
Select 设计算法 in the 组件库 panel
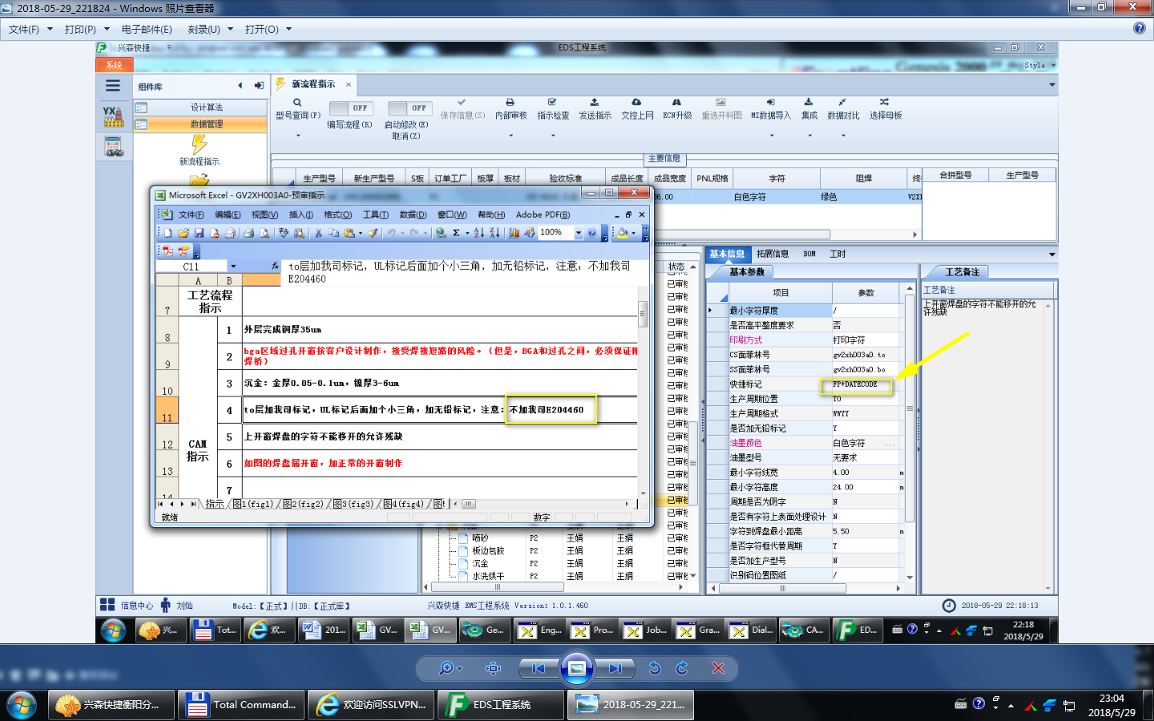pos(200,107)
